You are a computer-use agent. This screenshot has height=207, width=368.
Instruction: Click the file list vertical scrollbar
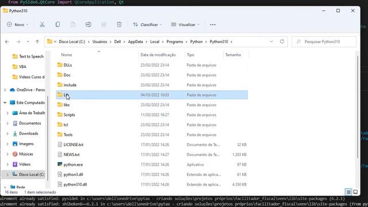pos(358,107)
